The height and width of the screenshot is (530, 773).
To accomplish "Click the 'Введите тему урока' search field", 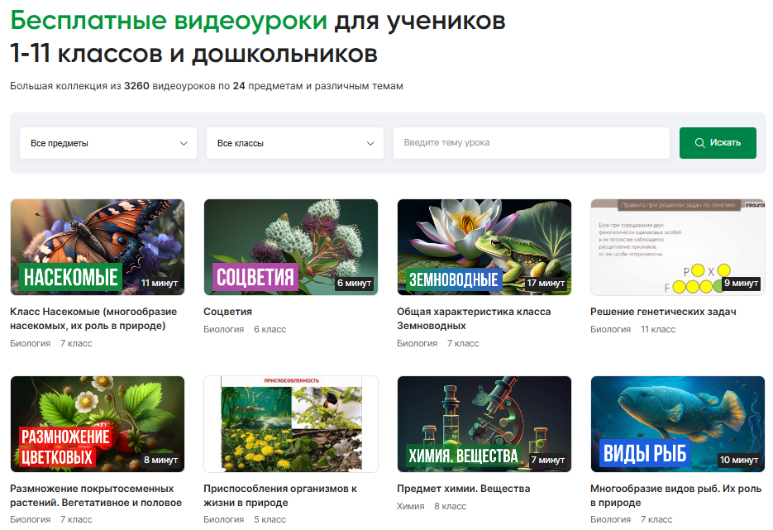I will click(531, 143).
